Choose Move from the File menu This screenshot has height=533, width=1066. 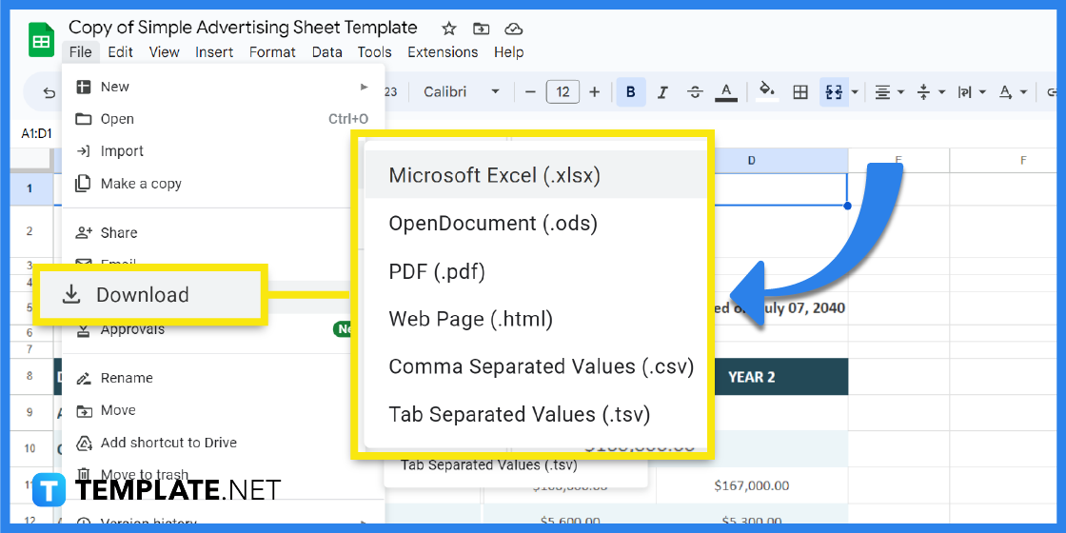pyautogui.click(x=223, y=410)
